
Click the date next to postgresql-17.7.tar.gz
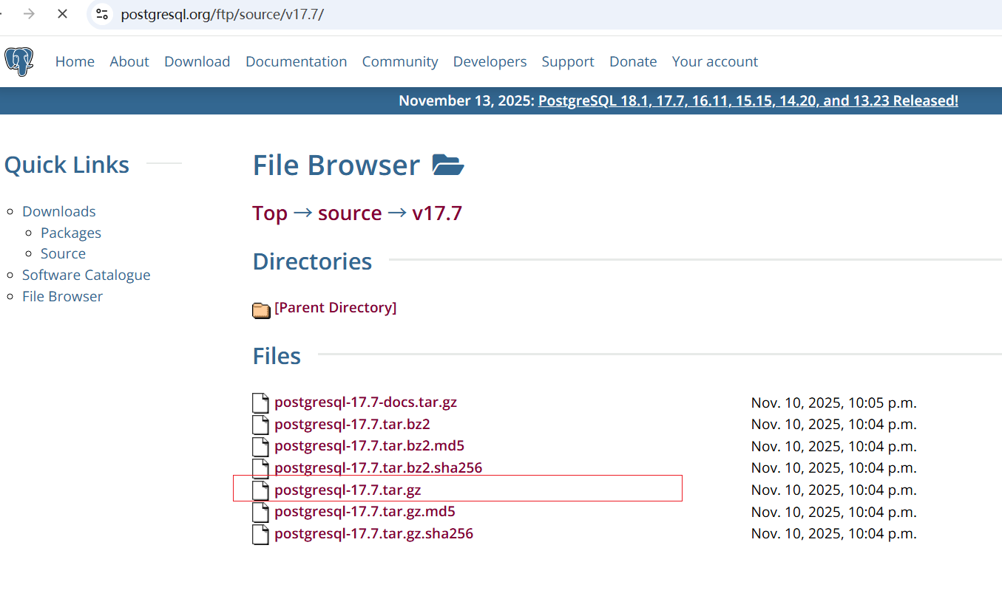click(834, 490)
